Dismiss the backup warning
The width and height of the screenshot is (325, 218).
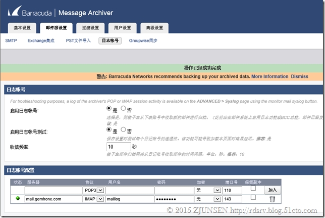(x=299, y=76)
